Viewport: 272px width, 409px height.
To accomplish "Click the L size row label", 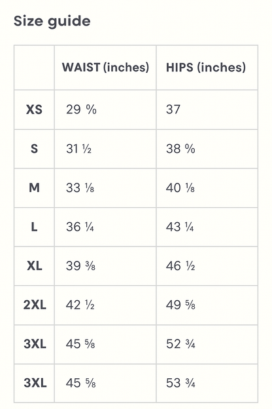I will 34,227.
